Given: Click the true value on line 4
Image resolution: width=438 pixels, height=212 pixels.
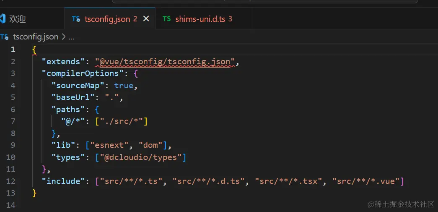Looking at the screenshot, I should click(124, 86).
